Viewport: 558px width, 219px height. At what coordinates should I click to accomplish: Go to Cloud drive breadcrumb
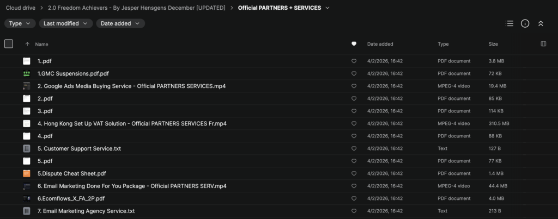(20, 8)
